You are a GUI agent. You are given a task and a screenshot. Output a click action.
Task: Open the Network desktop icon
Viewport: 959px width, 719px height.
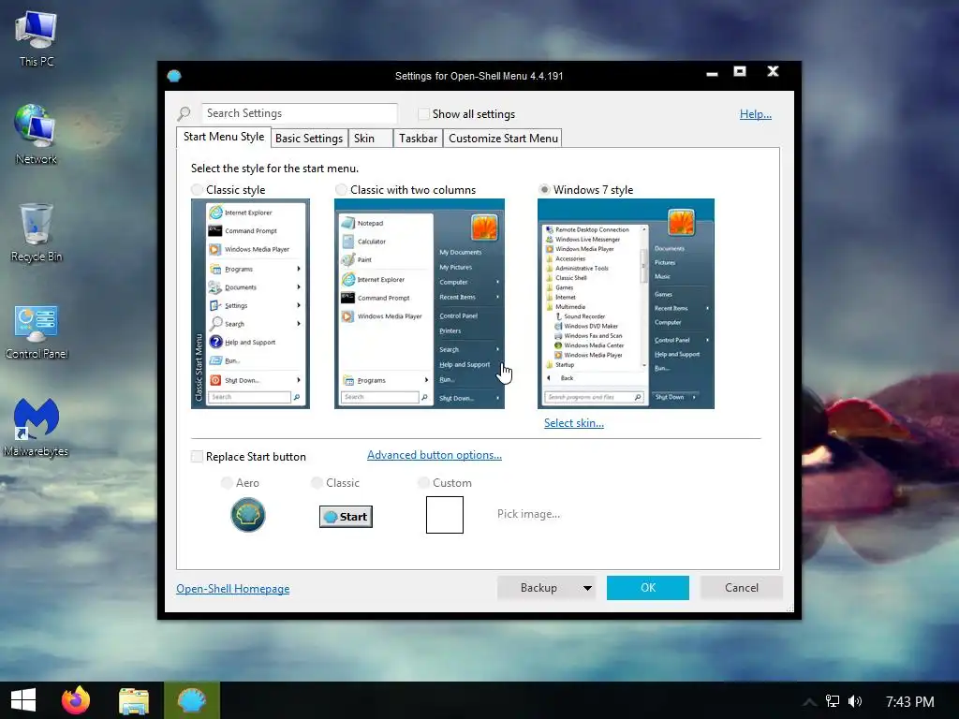pos(37,135)
